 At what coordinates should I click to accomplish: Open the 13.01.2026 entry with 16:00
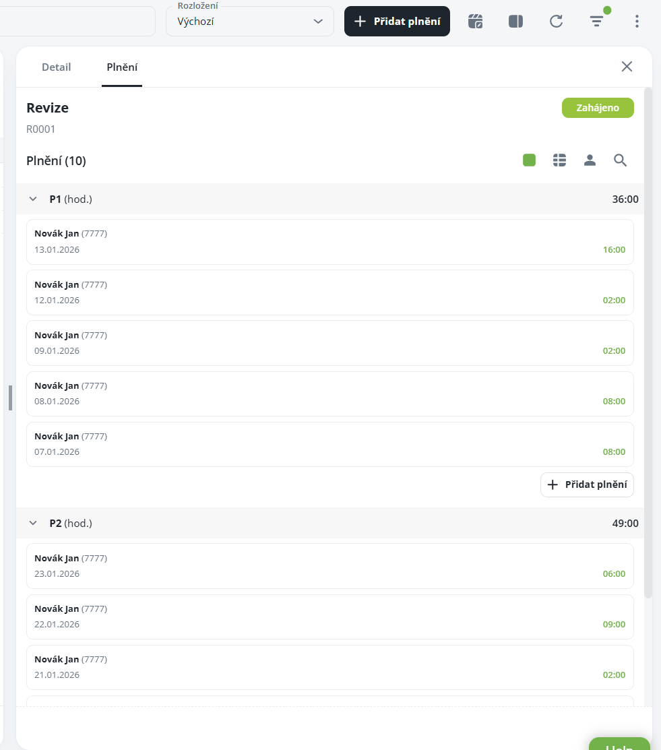click(x=329, y=242)
